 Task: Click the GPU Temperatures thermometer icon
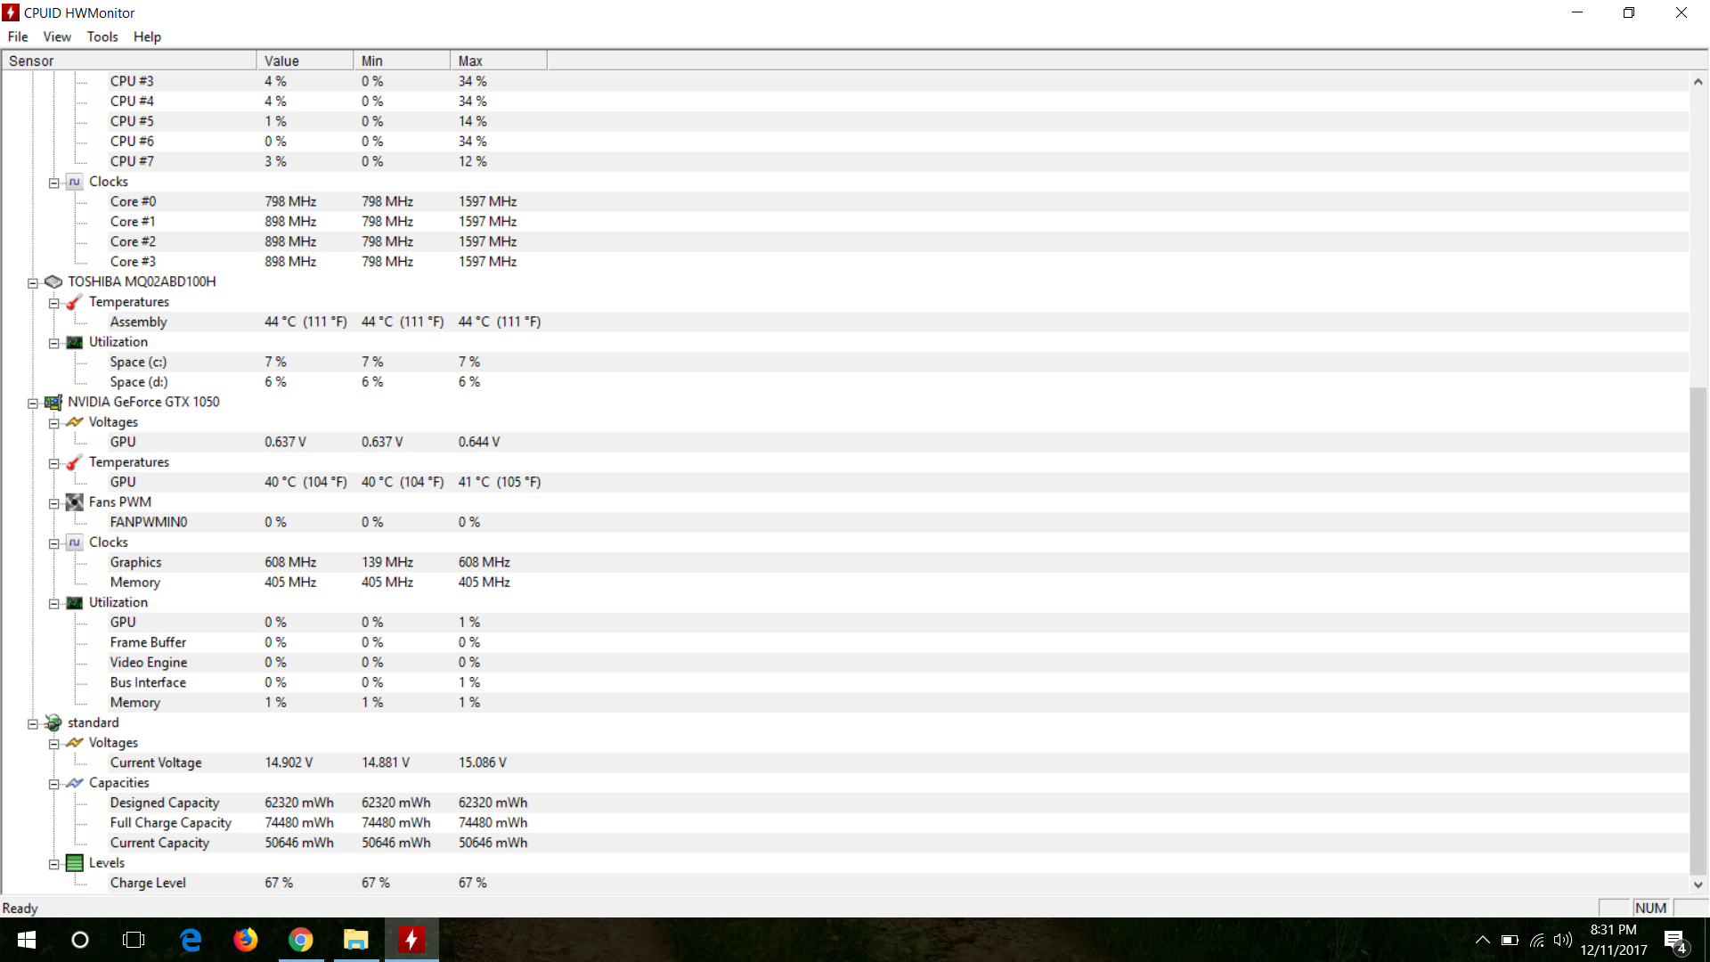point(75,462)
